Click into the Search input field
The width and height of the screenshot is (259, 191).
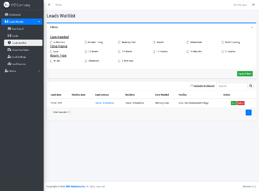pos(231,86)
